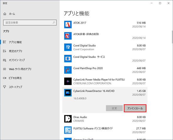Screen dimensions: 173x140
Task: Click the 1.45 GB size value
Action: point(141,91)
